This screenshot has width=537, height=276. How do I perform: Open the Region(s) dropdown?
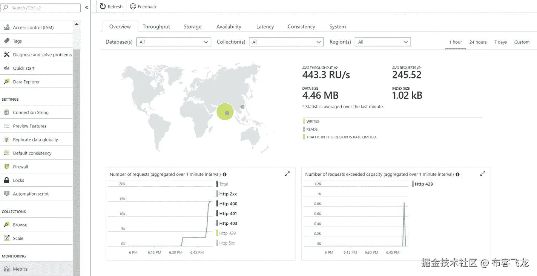[382, 42]
